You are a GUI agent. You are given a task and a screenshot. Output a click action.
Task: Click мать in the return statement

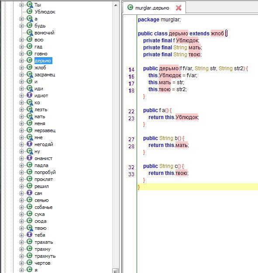click(181, 145)
